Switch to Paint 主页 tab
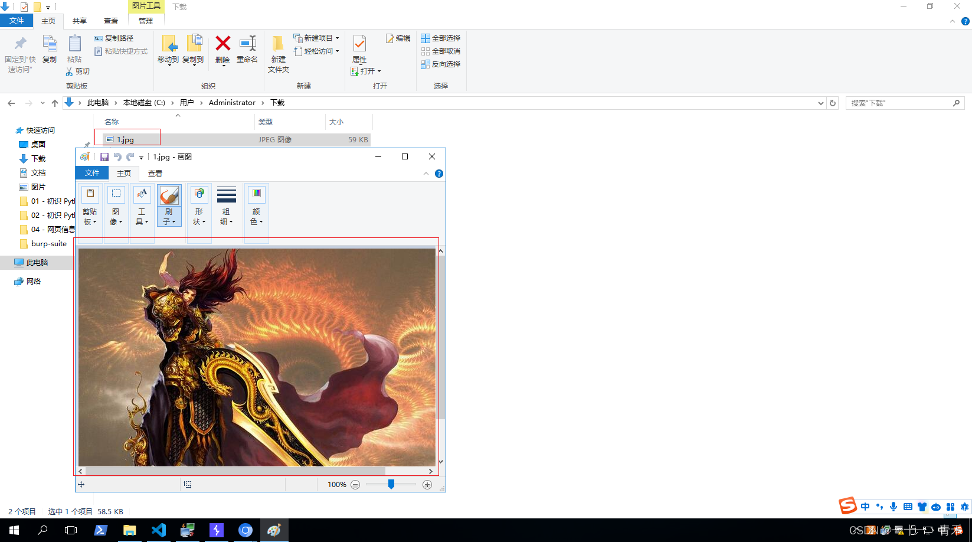The image size is (972, 542). tap(124, 173)
